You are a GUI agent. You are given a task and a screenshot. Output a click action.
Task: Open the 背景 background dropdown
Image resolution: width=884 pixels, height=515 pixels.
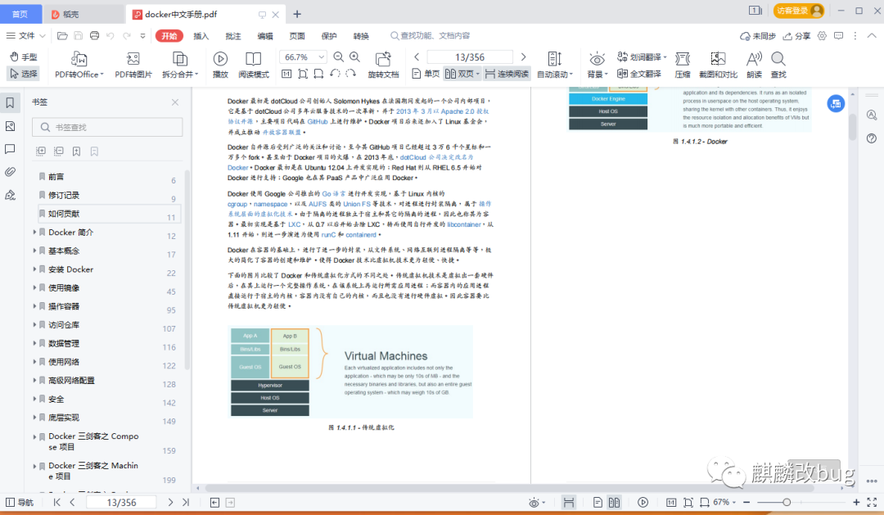point(597,65)
